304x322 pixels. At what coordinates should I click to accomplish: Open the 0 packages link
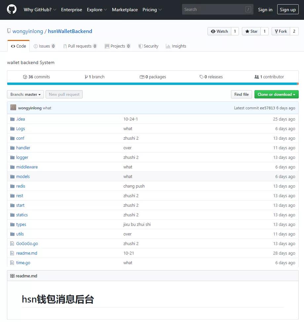153,77
